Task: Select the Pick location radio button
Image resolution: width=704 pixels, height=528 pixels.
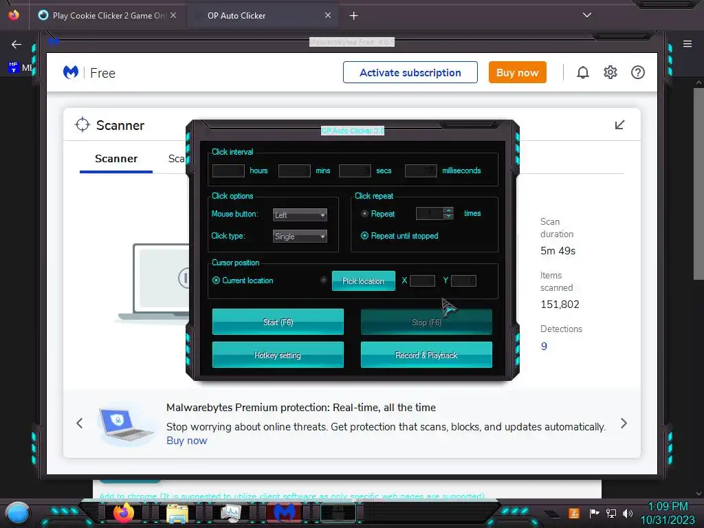Action: [x=324, y=280]
